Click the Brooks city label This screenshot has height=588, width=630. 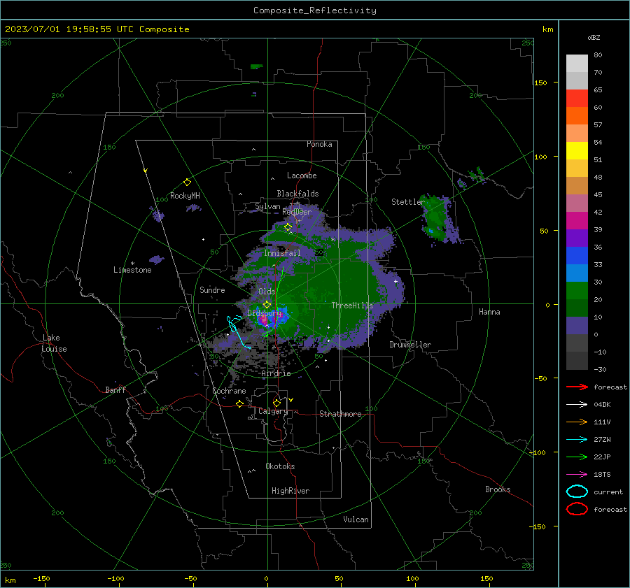pyautogui.click(x=498, y=489)
